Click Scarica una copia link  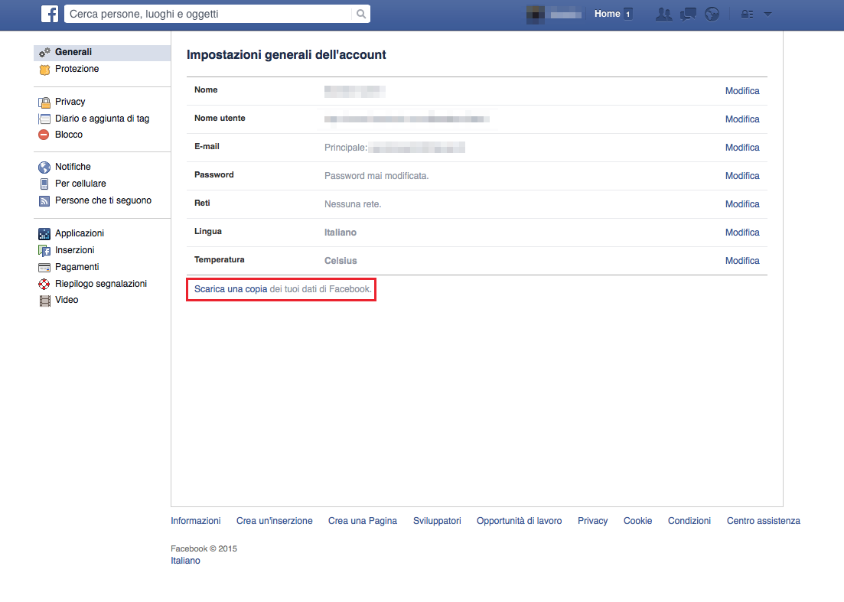point(230,289)
